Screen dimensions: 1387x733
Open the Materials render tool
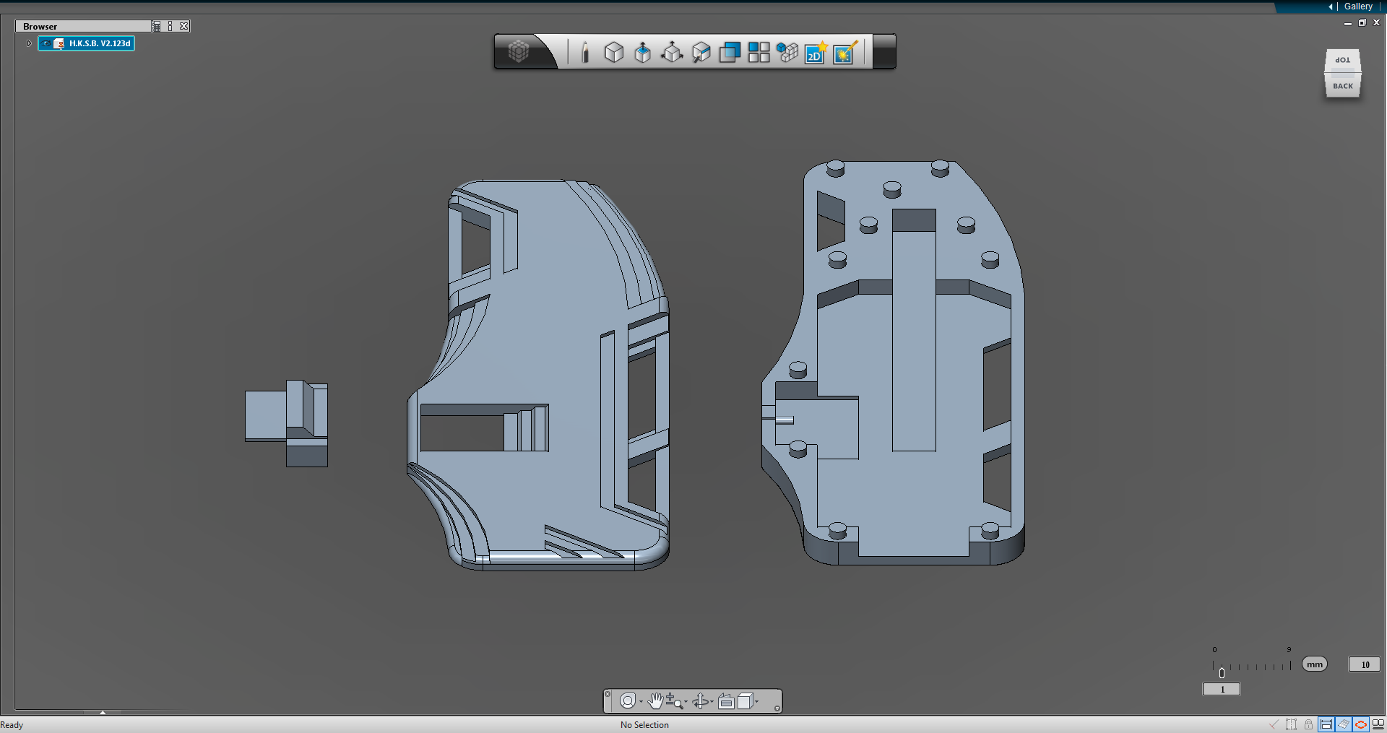click(845, 52)
